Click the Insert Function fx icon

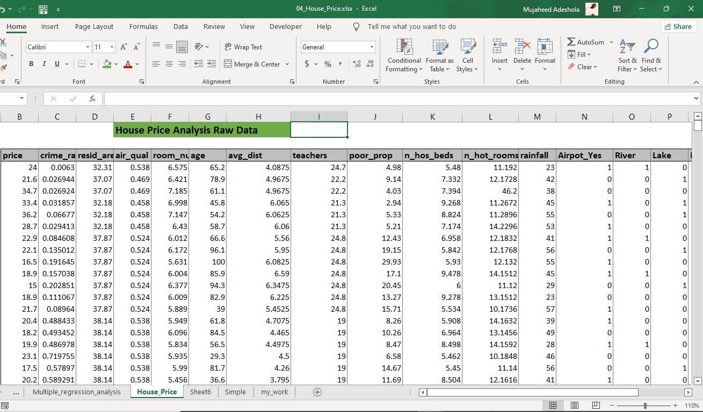tap(92, 99)
